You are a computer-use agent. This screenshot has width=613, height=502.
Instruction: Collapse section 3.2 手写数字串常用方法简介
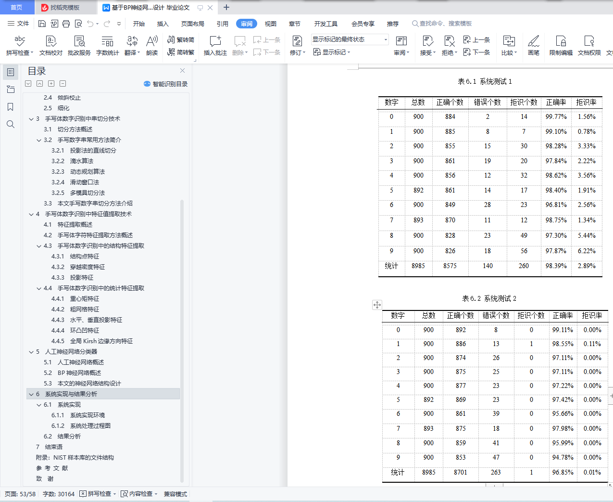click(39, 140)
